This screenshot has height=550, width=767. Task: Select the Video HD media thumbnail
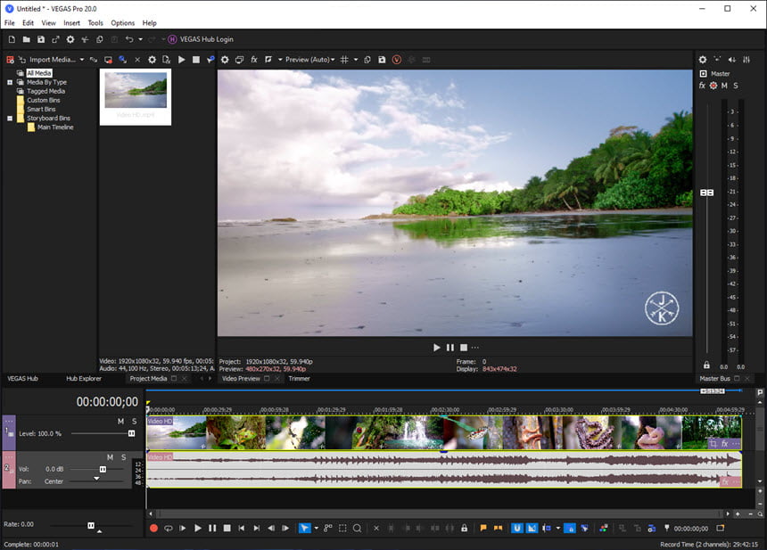[136, 97]
